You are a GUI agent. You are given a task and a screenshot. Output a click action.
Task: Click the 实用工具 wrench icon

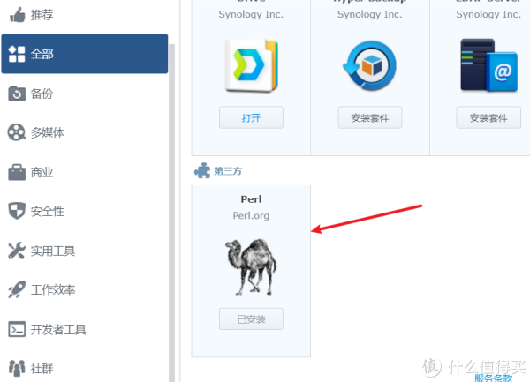pos(17,251)
